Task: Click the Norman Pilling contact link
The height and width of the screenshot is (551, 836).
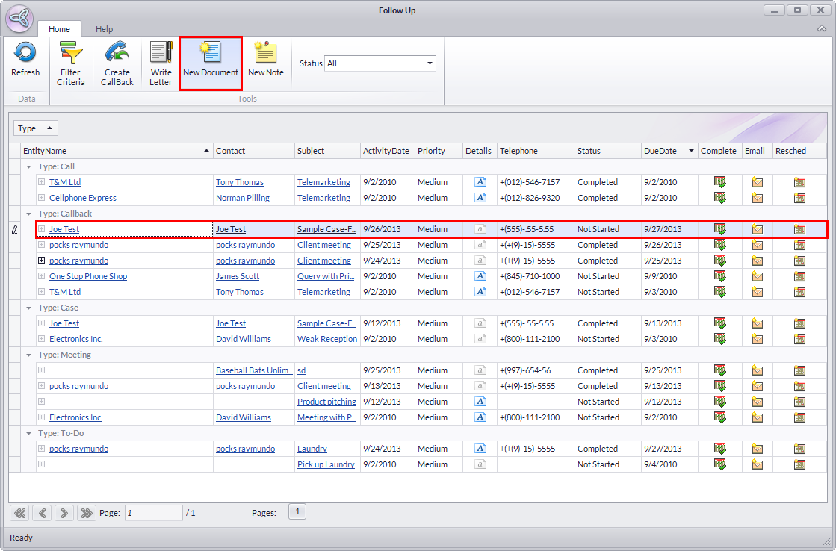Action: (x=242, y=198)
